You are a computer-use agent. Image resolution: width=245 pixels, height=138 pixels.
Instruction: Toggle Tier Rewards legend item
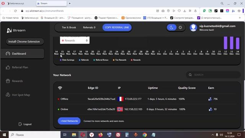coord(119,60)
